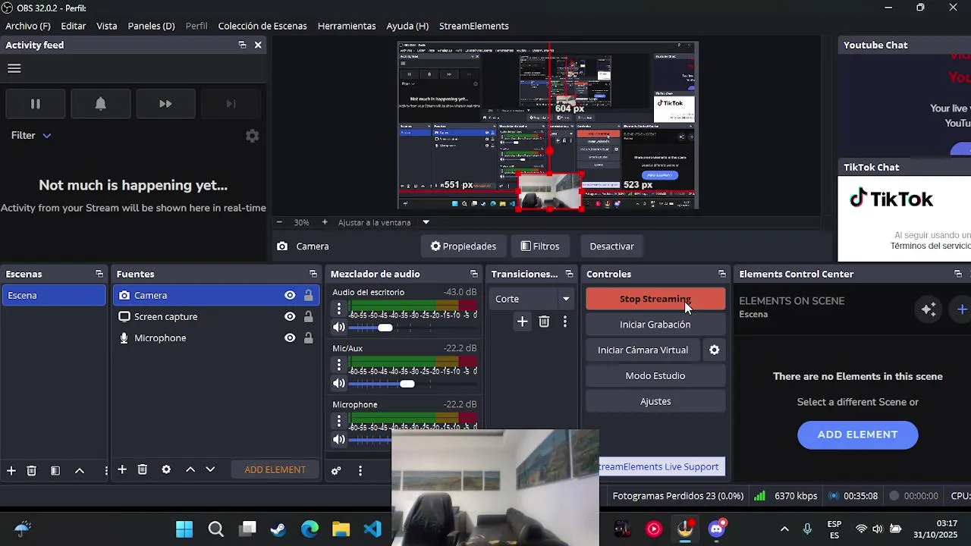Add a new transition with plus icon
Viewport: 971px width, 546px height.
pos(522,322)
